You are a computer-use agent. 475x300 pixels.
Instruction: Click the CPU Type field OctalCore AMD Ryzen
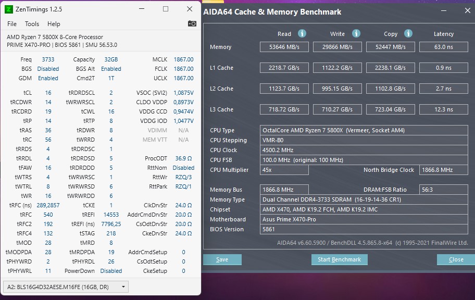click(364, 130)
